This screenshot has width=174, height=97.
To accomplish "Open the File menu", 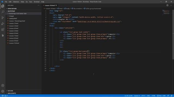I will tap(6, 2).
